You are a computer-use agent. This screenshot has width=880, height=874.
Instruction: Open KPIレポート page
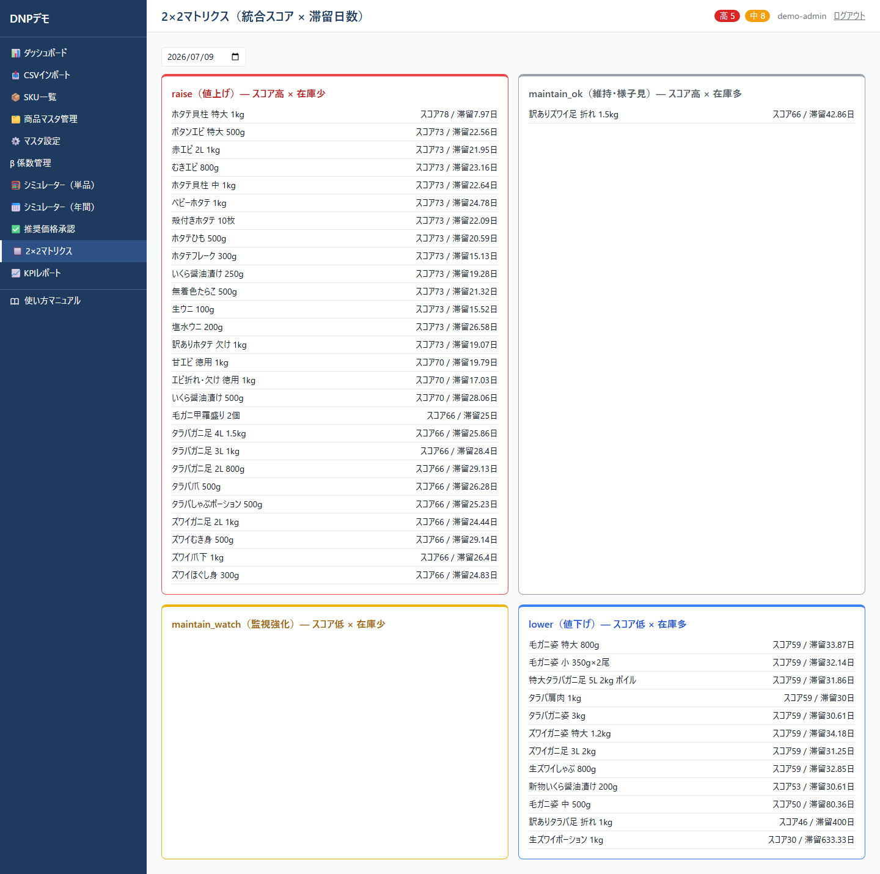73,273
